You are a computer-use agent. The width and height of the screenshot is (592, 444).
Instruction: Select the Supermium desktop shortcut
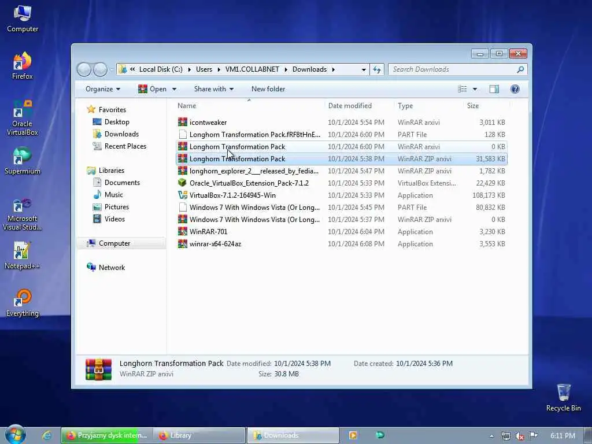(23, 161)
